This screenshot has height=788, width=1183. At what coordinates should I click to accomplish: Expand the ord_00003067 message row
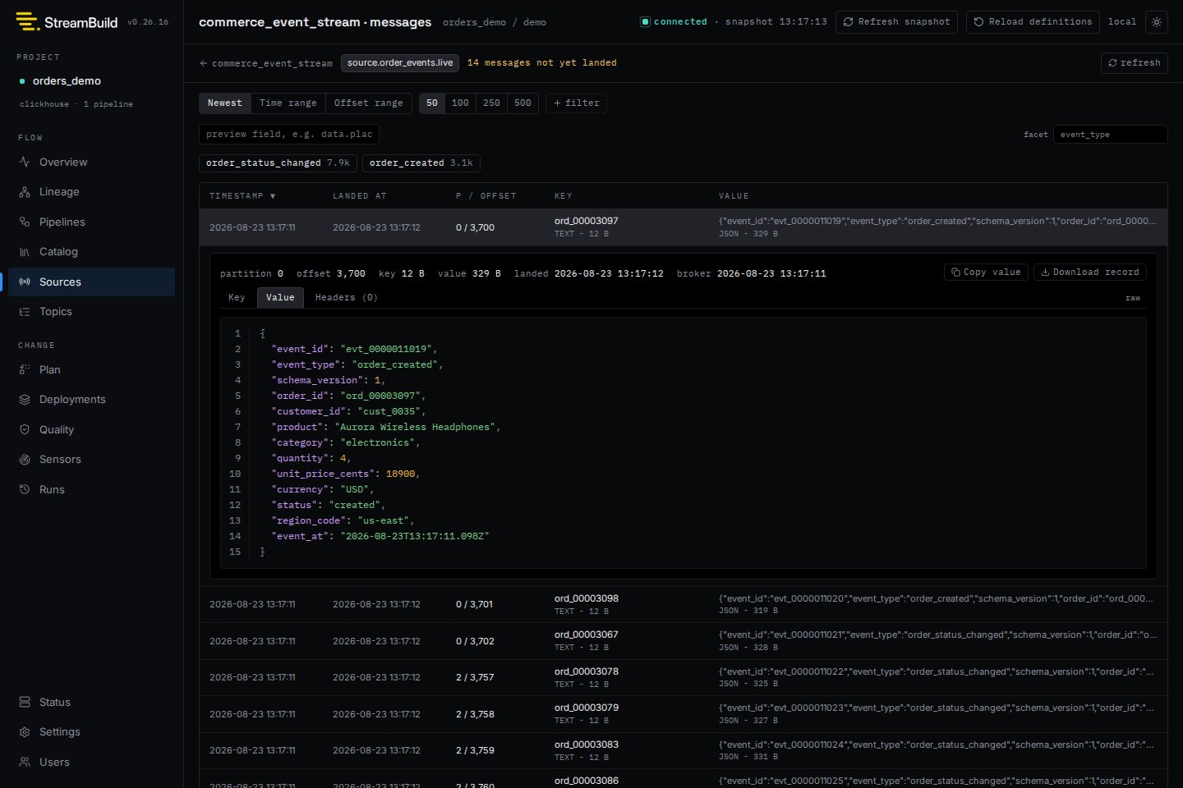coord(683,641)
